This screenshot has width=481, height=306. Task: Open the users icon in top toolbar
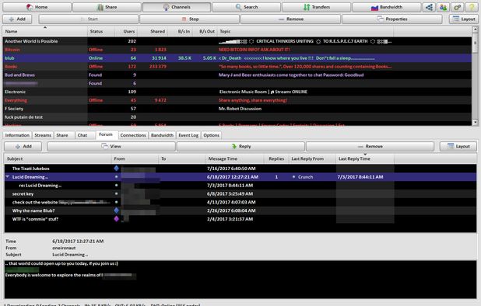point(443,7)
